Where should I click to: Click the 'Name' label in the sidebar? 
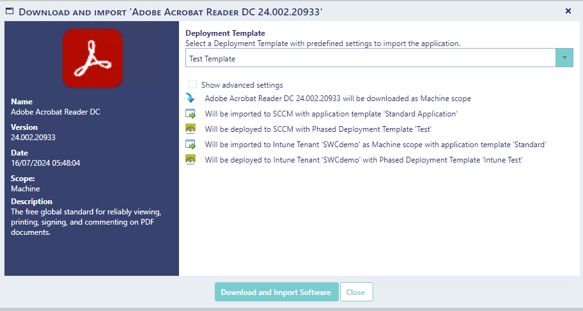coord(22,102)
